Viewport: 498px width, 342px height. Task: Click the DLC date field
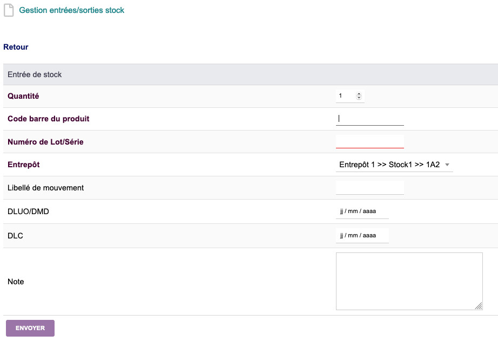click(x=362, y=236)
